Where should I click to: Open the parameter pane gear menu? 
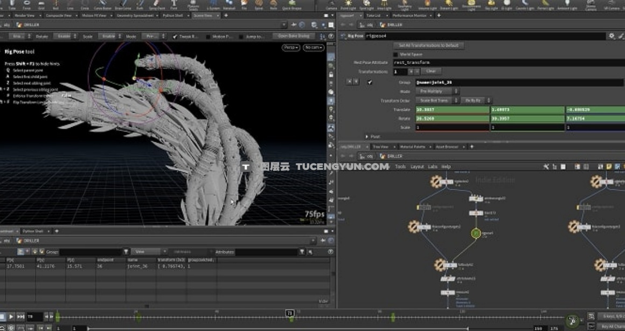click(611, 36)
